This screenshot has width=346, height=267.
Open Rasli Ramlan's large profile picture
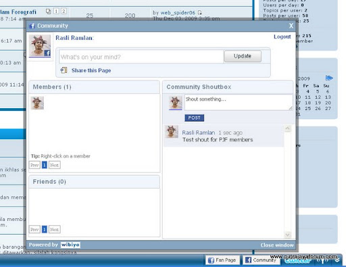[40, 46]
